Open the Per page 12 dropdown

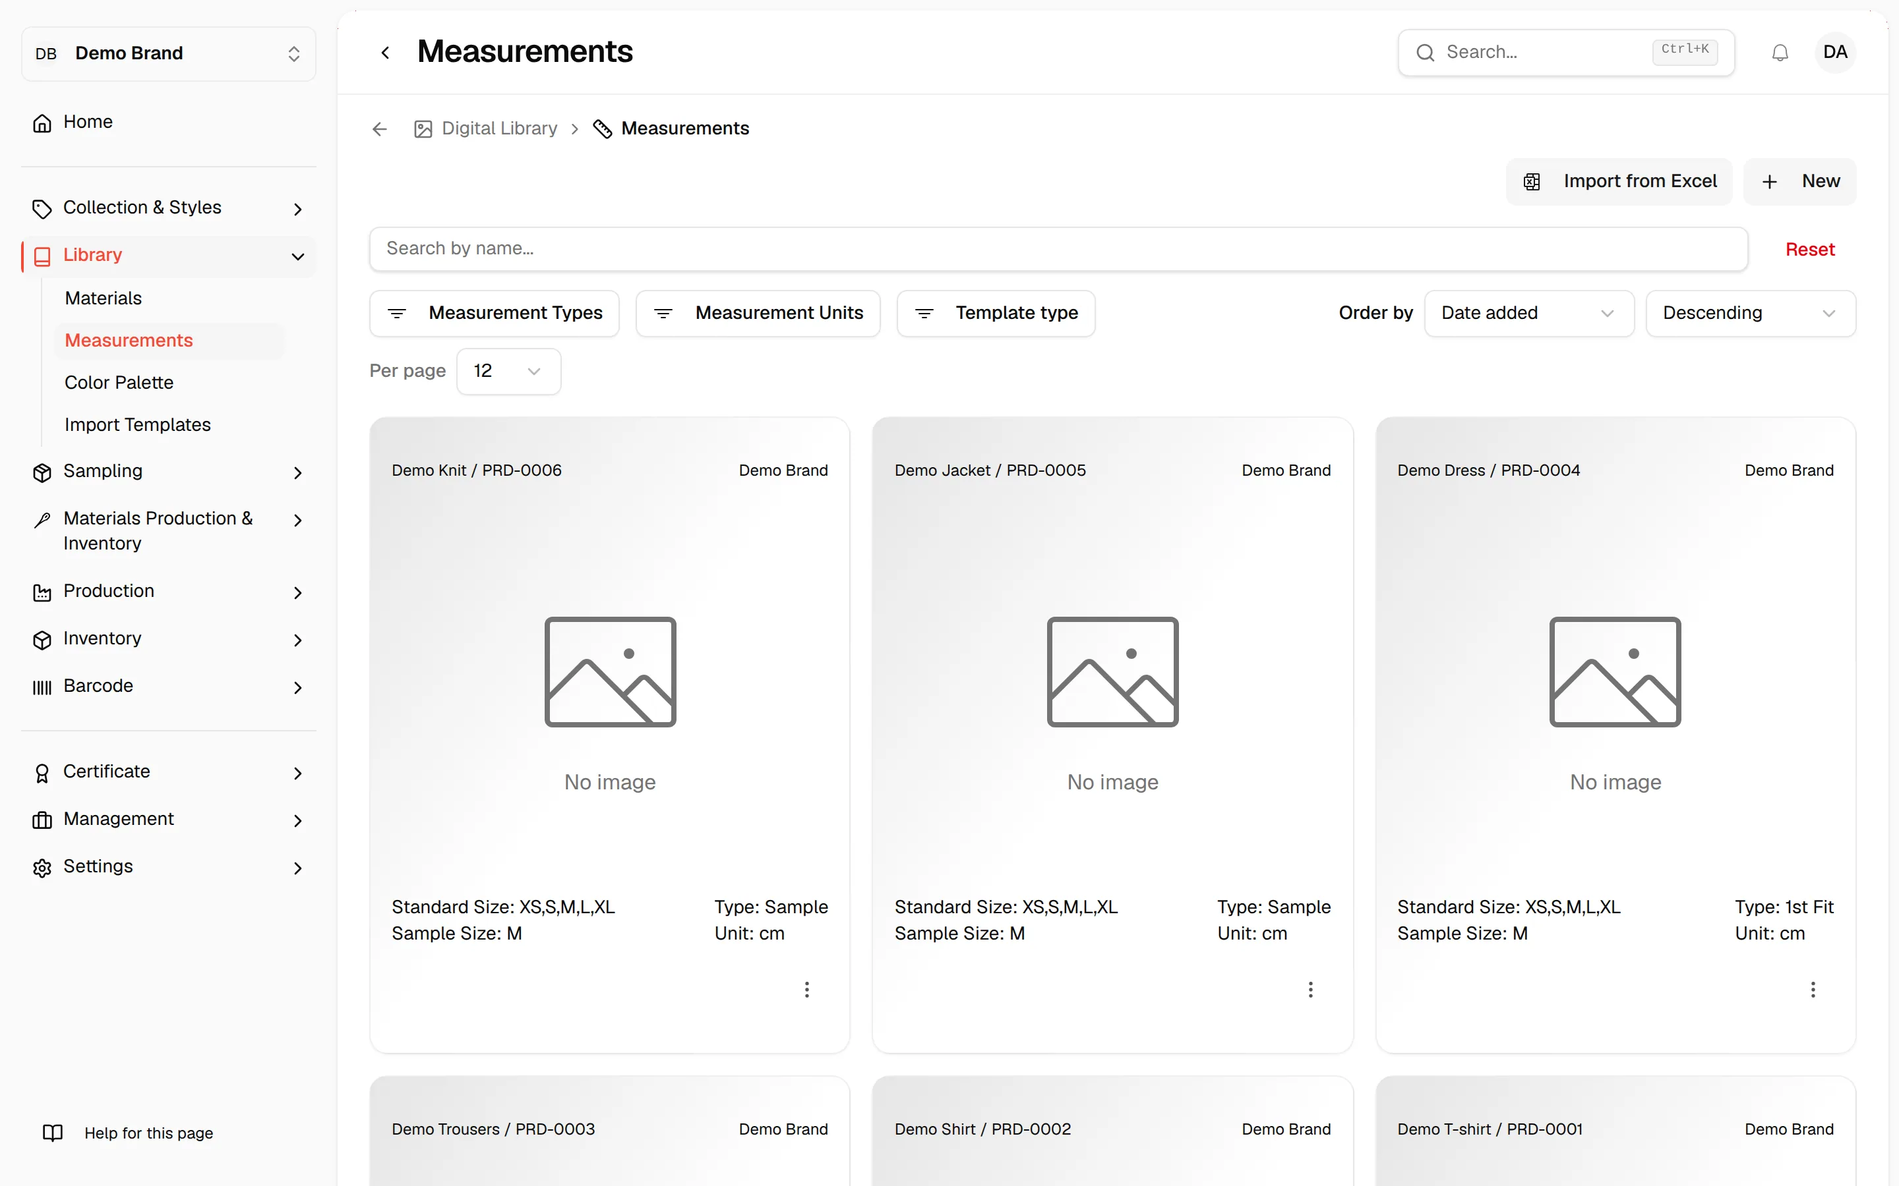508,371
